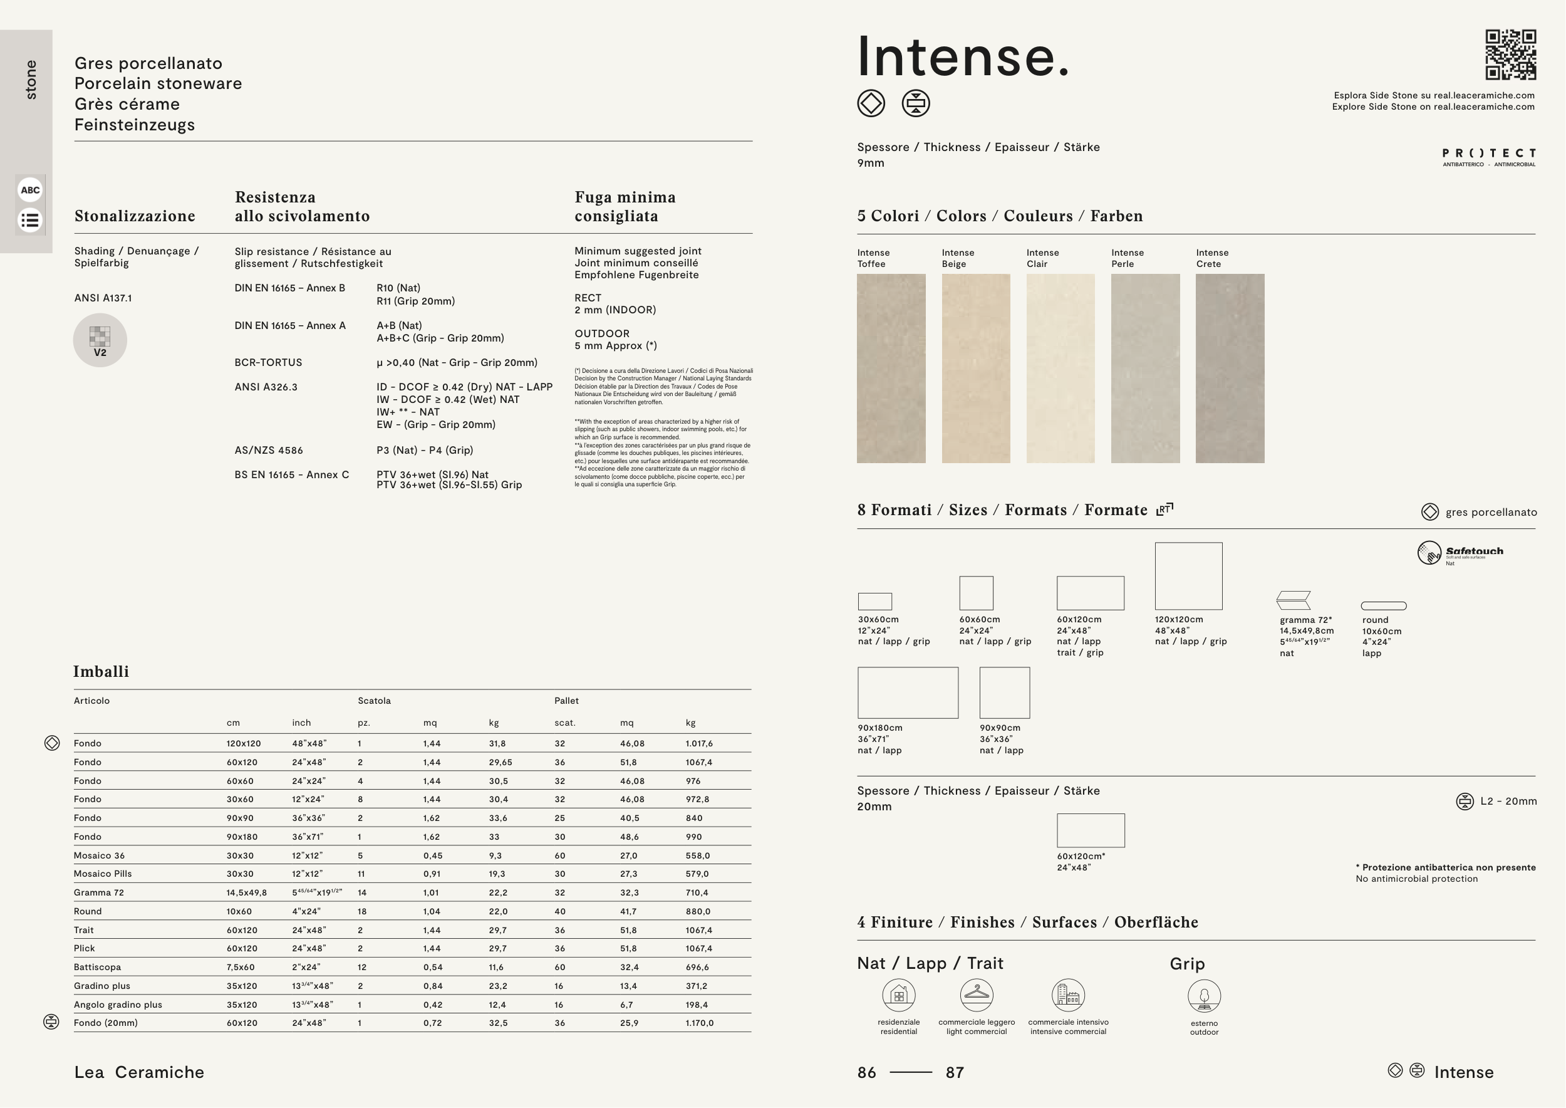
Task: Click the esterno outdoor tree icon
Action: point(1204,997)
